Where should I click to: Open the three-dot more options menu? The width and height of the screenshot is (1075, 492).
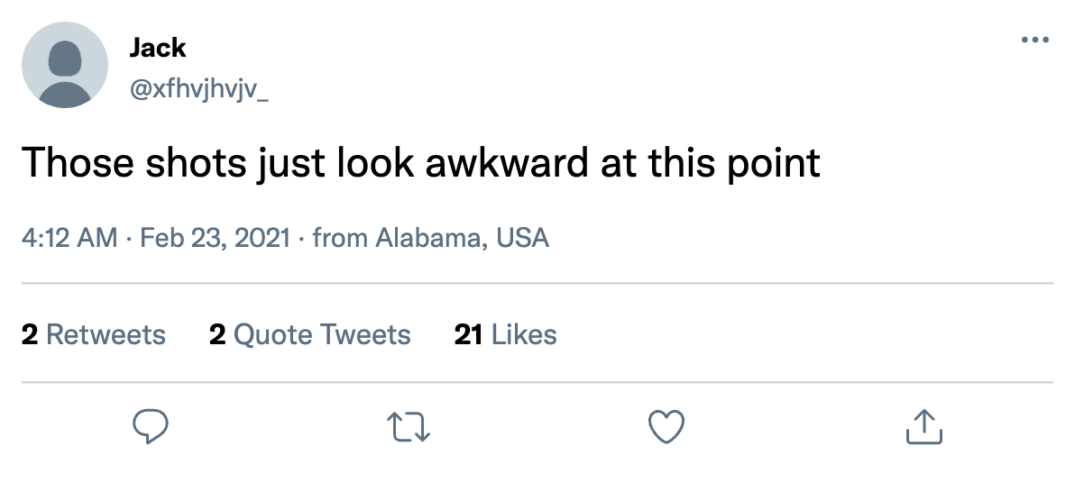(x=1035, y=41)
